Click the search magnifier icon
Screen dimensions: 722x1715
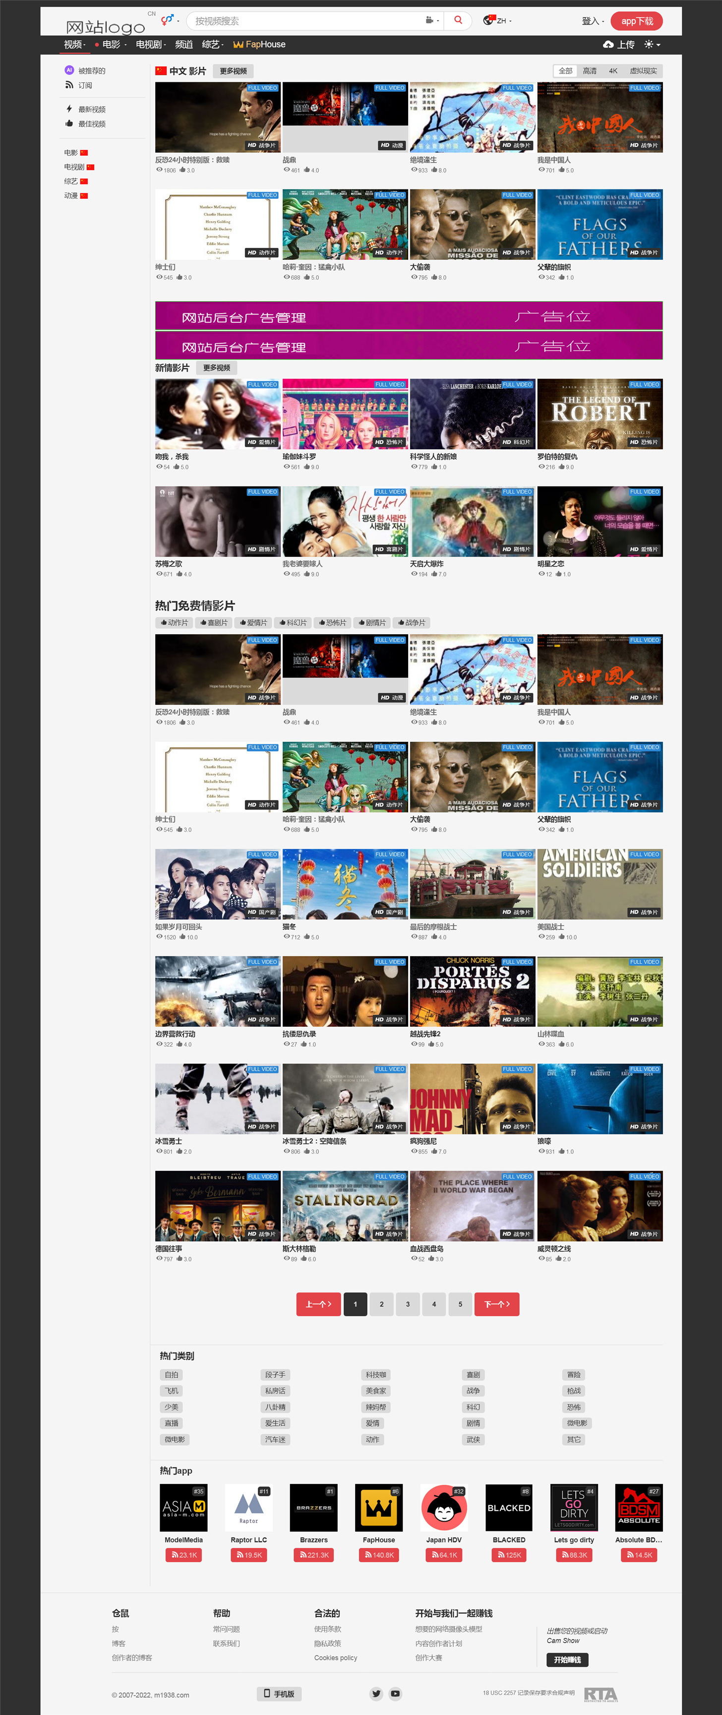pos(458,21)
